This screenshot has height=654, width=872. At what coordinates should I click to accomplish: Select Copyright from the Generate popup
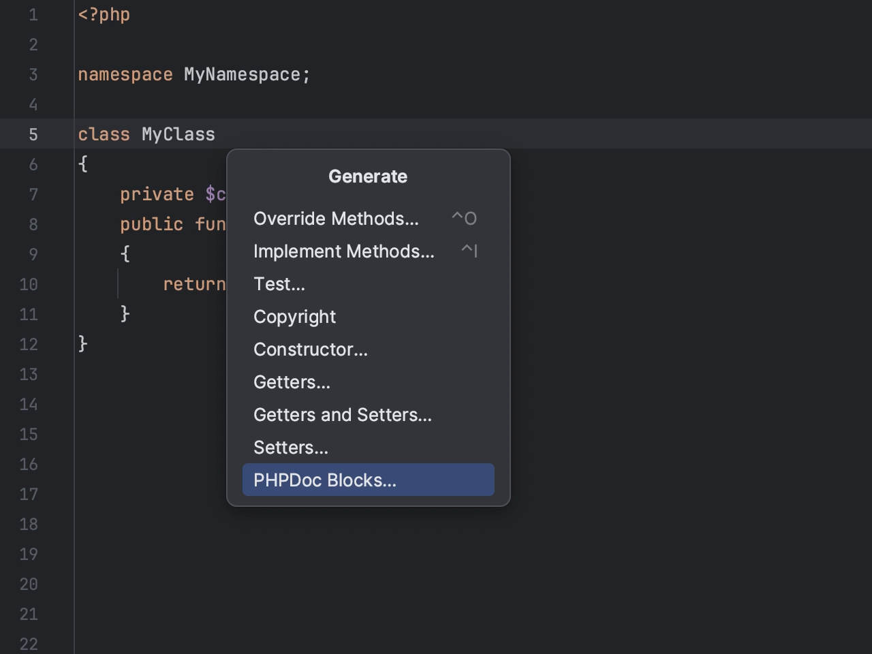294,316
